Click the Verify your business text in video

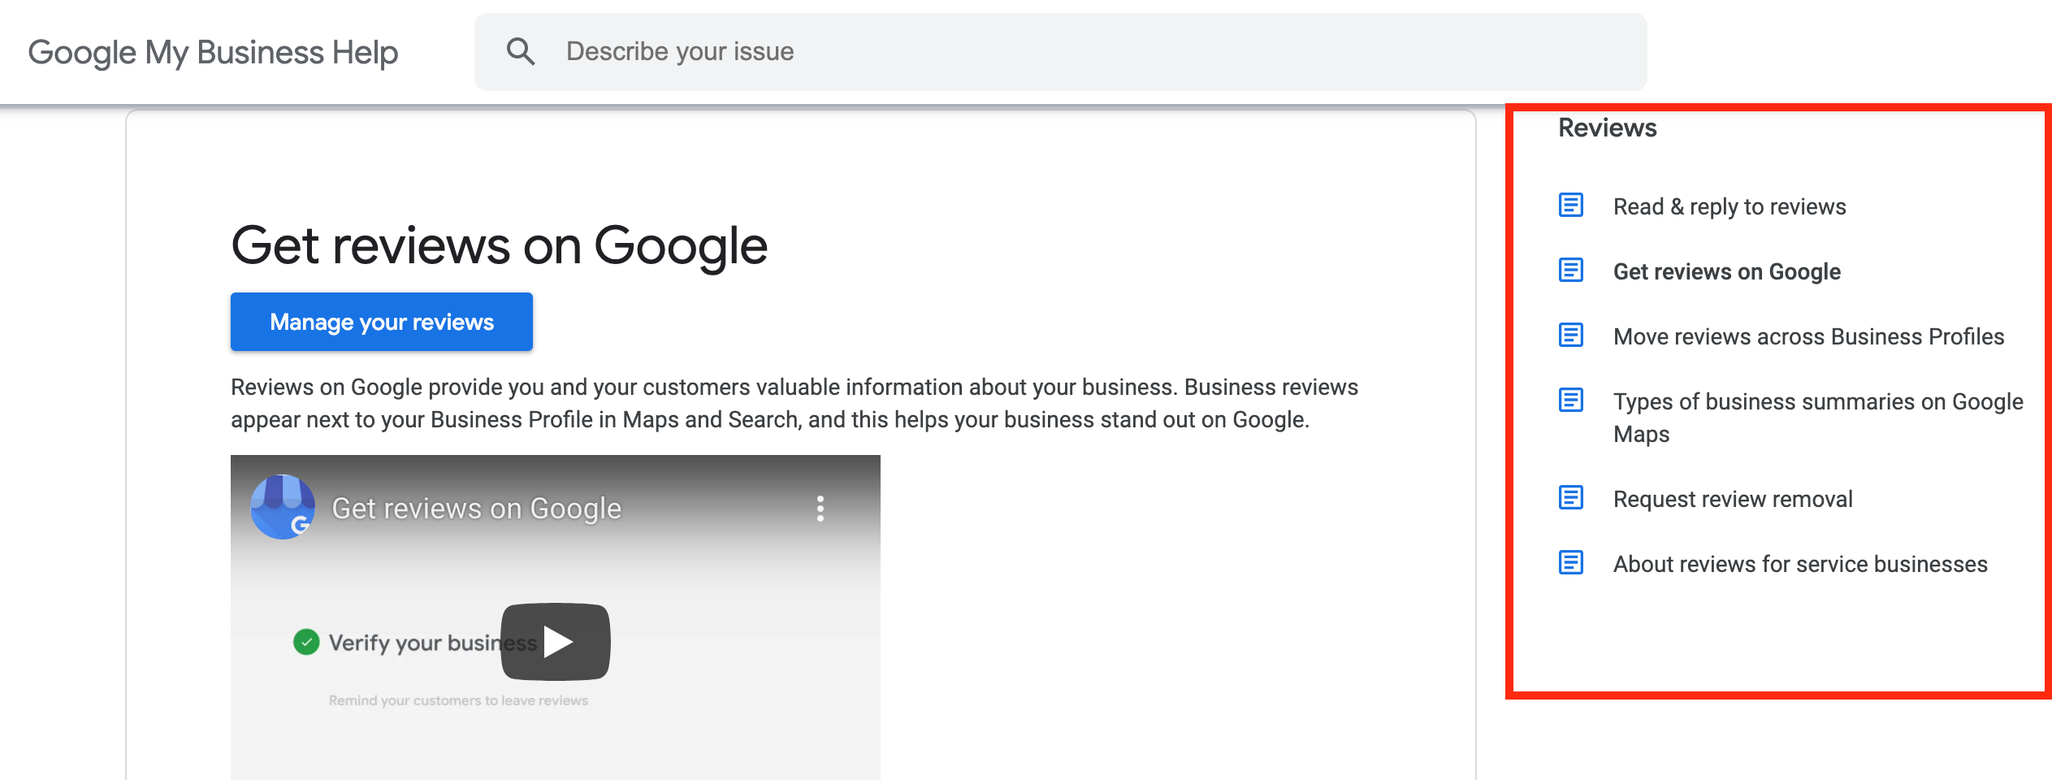[432, 643]
